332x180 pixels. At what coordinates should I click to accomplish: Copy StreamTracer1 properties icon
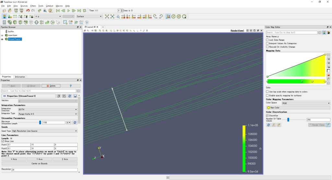coord(59,96)
